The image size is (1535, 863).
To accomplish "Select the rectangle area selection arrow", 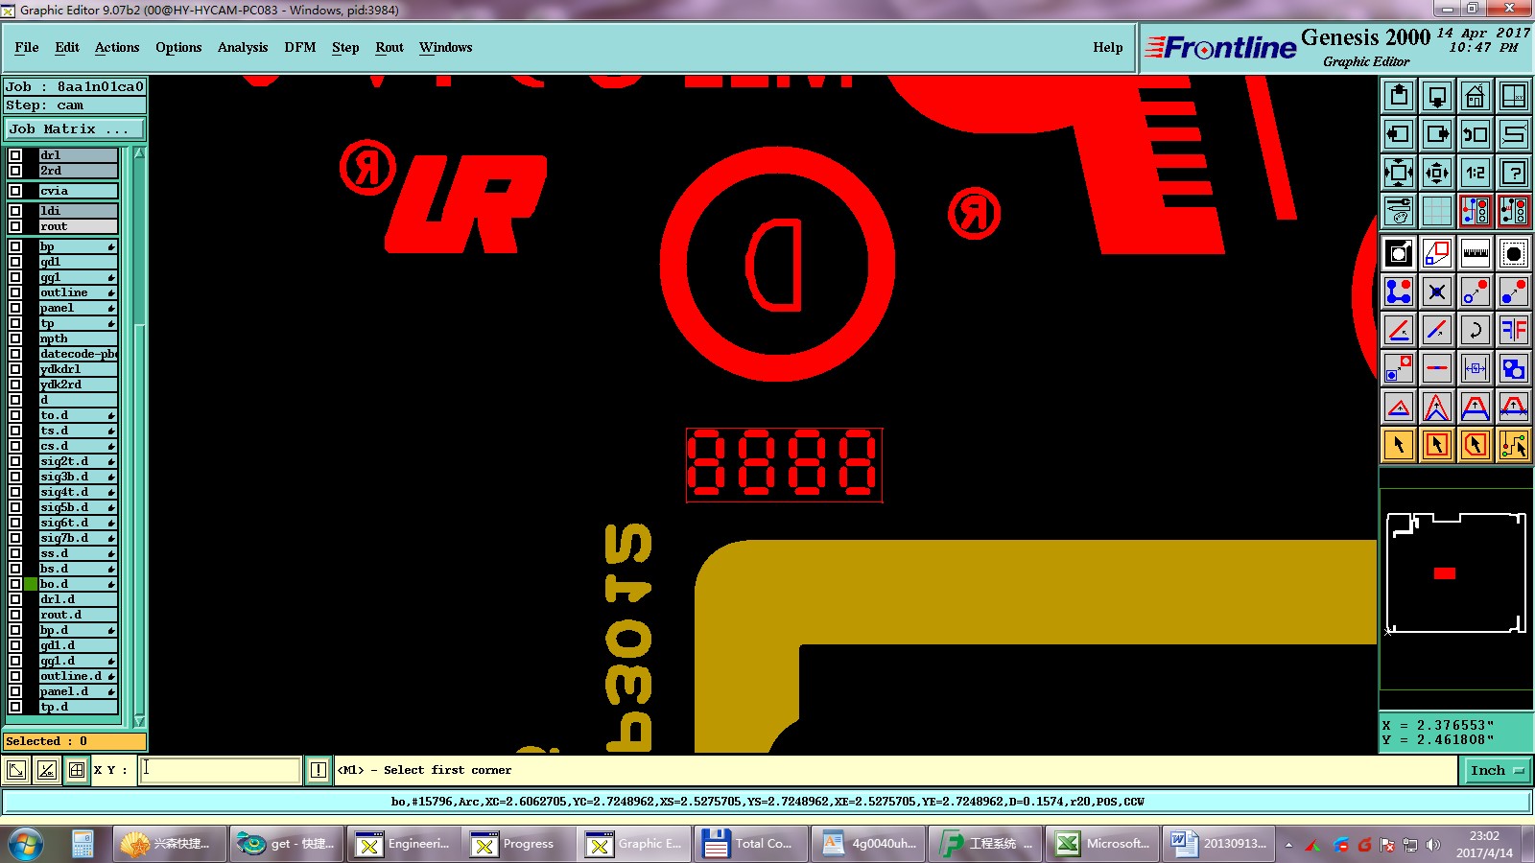I will click(x=1437, y=445).
